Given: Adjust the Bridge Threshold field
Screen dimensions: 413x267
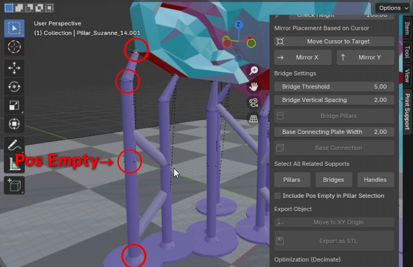Looking at the screenshot, I should (334, 86).
